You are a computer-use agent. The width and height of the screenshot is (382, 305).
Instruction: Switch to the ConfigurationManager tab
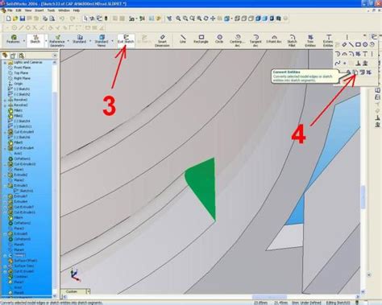click(21, 56)
